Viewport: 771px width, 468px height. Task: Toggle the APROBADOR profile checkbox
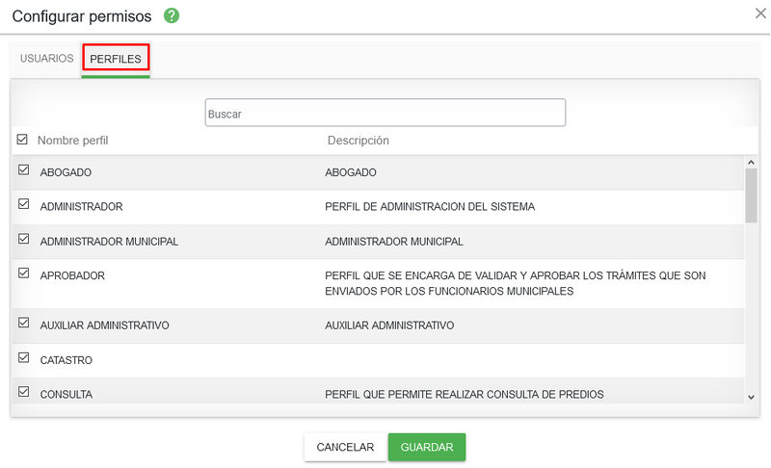(x=23, y=273)
